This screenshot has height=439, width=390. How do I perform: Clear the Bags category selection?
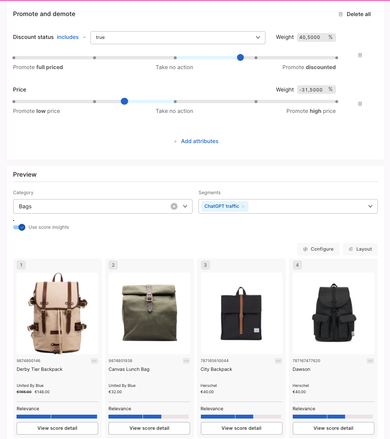(x=174, y=206)
